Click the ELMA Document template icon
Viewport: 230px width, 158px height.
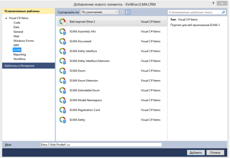[63, 41]
